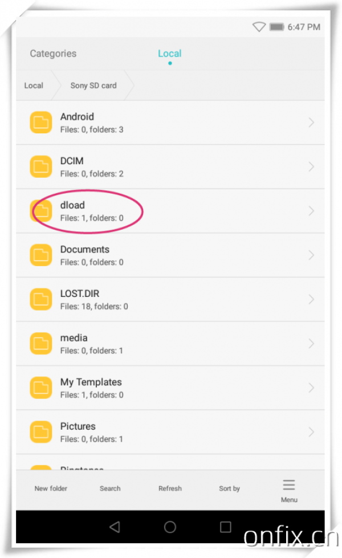Open recent apps square icon
Screen dimensions: 342x558
click(x=226, y=527)
